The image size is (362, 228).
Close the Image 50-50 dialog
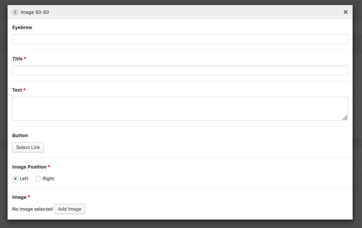pos(345,12)
